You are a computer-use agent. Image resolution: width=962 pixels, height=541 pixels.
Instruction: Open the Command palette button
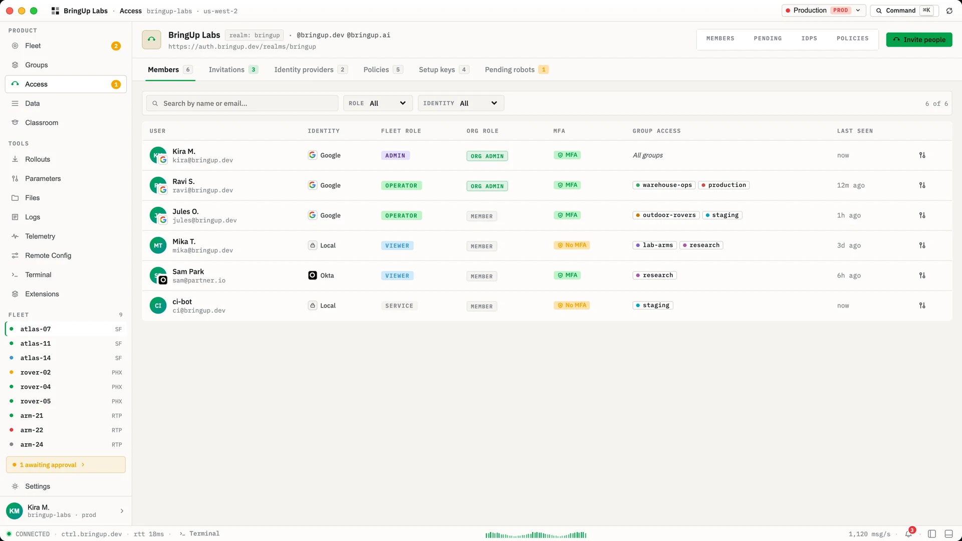[904, 11]
